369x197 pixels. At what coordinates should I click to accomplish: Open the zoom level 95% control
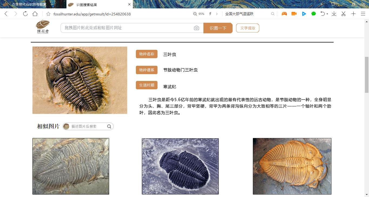point(199,14)
